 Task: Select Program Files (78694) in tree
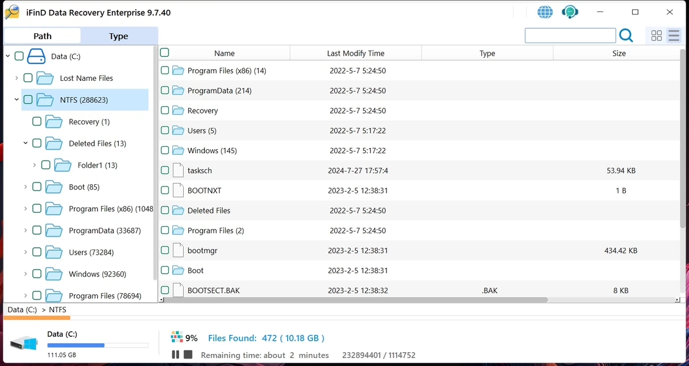[105, 296]
